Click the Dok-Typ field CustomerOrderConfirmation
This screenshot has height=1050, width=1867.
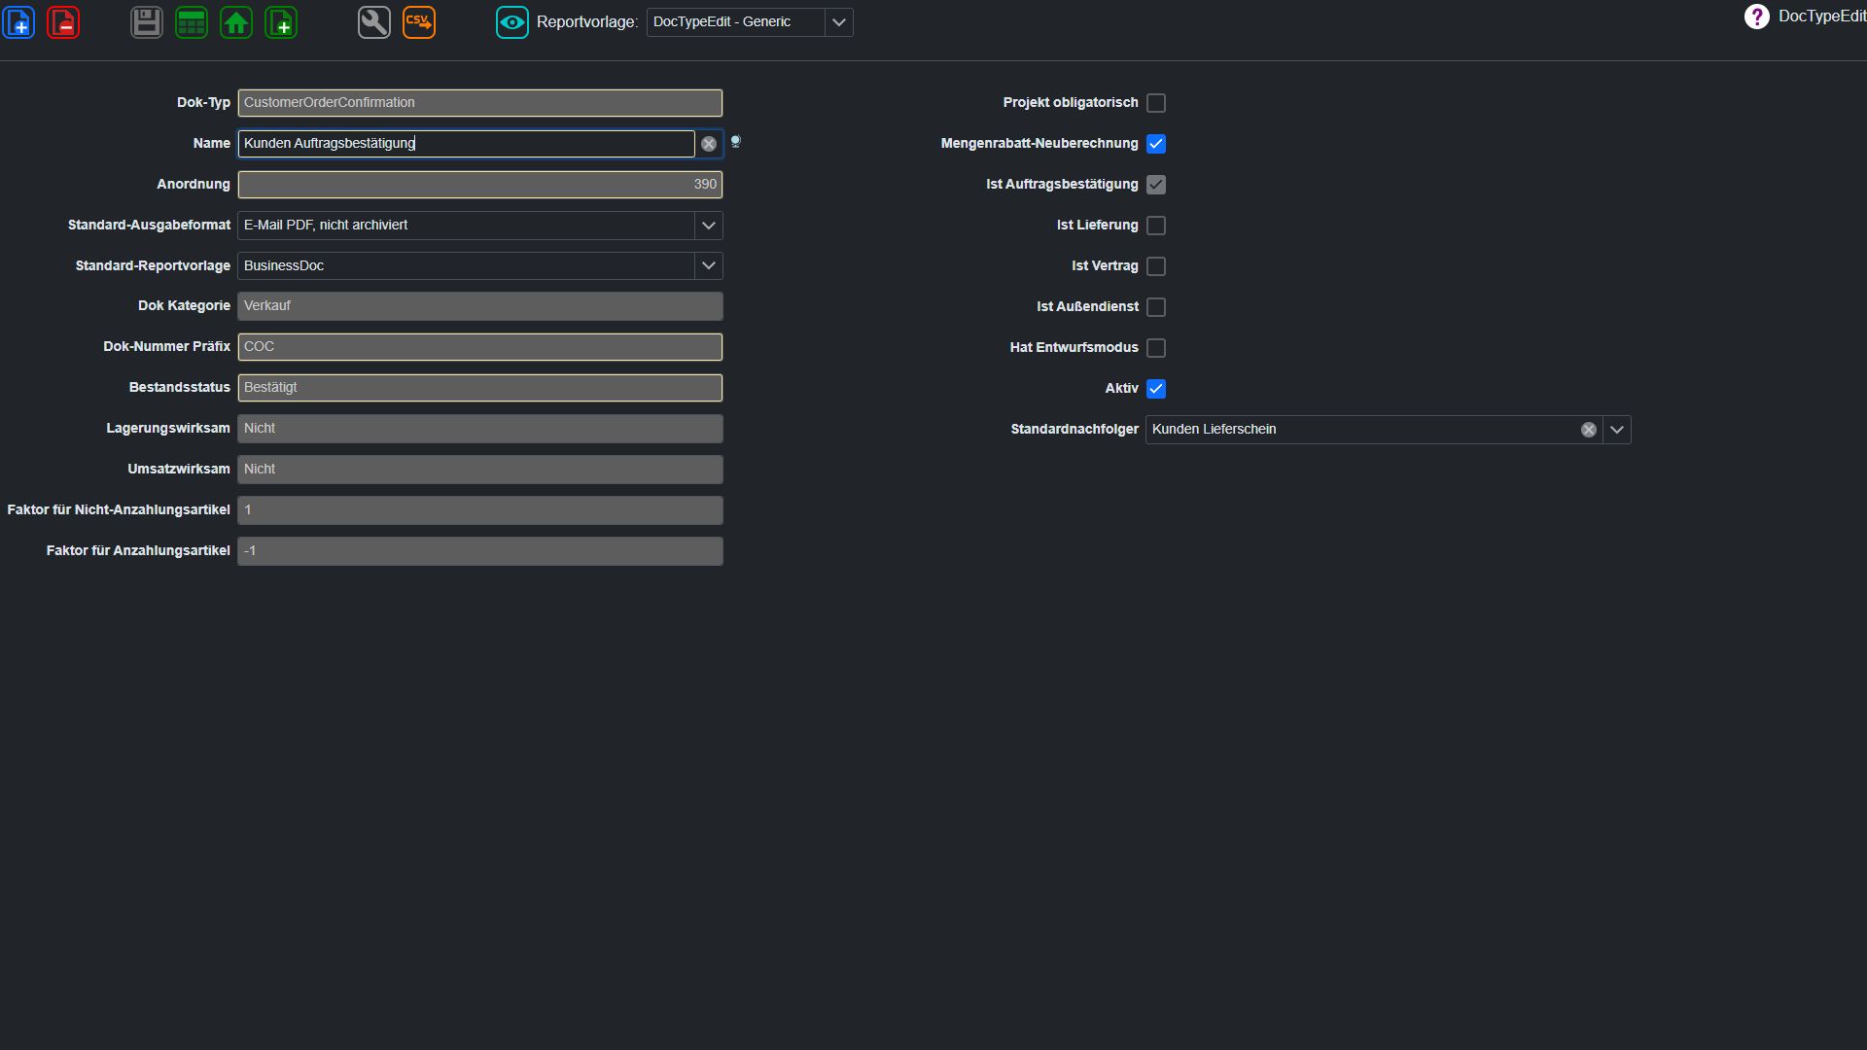click(x=480, y=103)
